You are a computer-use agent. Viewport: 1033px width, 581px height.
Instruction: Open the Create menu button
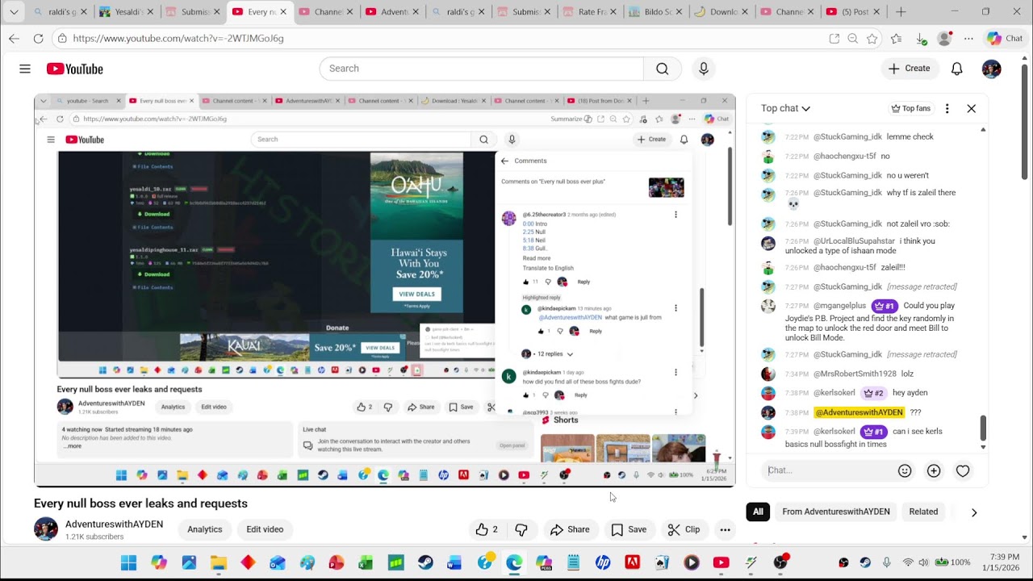click(910, 69)
